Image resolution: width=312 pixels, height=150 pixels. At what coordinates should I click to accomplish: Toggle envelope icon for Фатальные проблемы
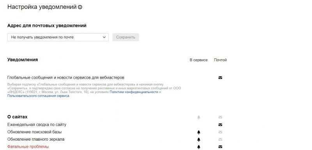coord(220,147)
